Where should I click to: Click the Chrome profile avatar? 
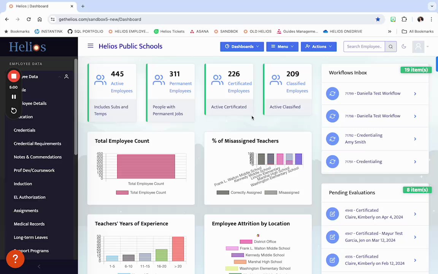(x=420, y=19)
